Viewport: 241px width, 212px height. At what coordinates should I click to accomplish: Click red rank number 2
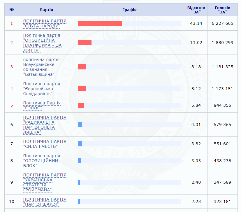coord(12,43)
